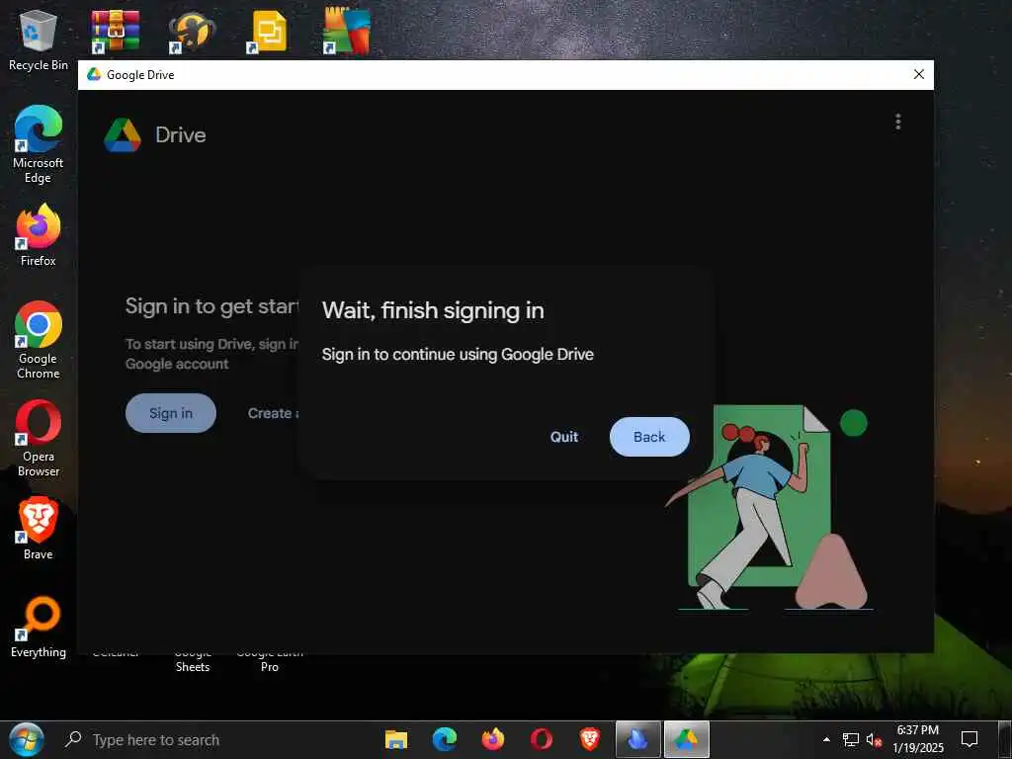The width and height of the screenshot is (1012, 759).
Task: Open Google Chrome desktop shortcut
Action: [x=39, y=341]
